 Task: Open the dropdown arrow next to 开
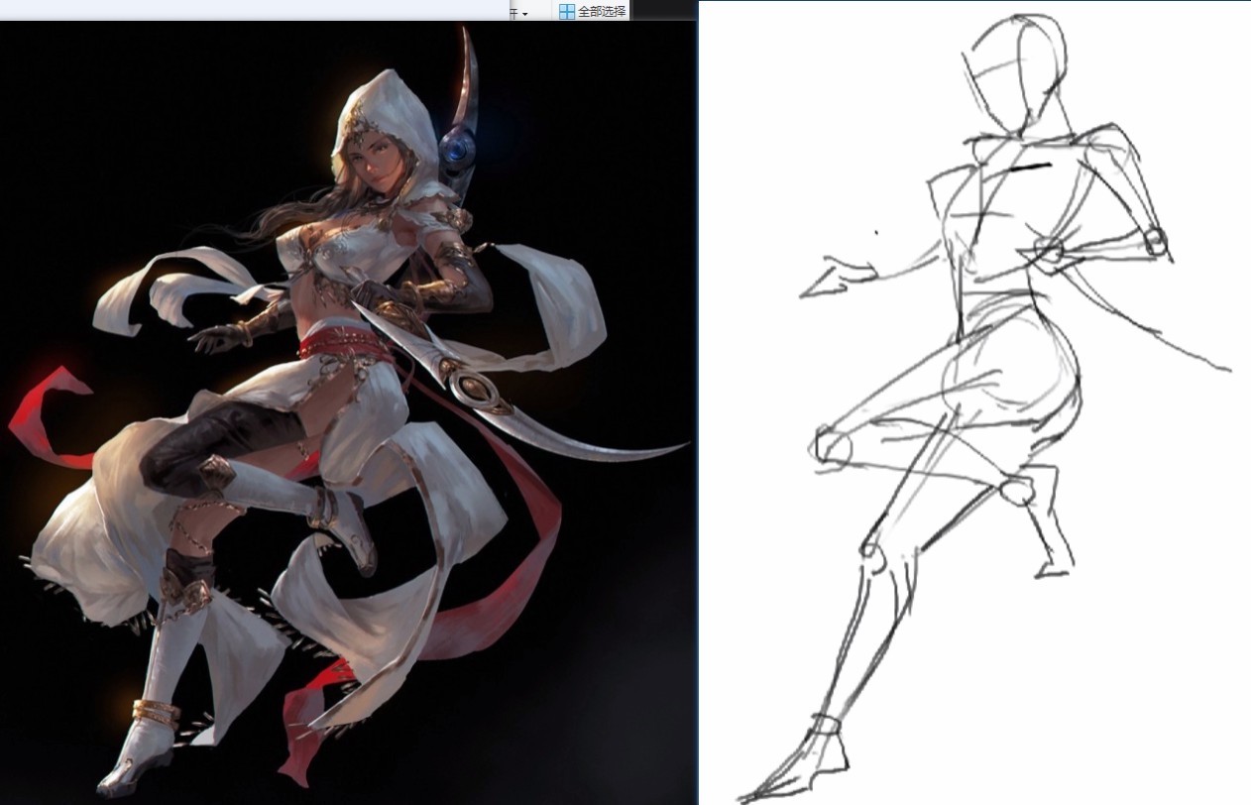pyautogui.click(x=524, y=14)
